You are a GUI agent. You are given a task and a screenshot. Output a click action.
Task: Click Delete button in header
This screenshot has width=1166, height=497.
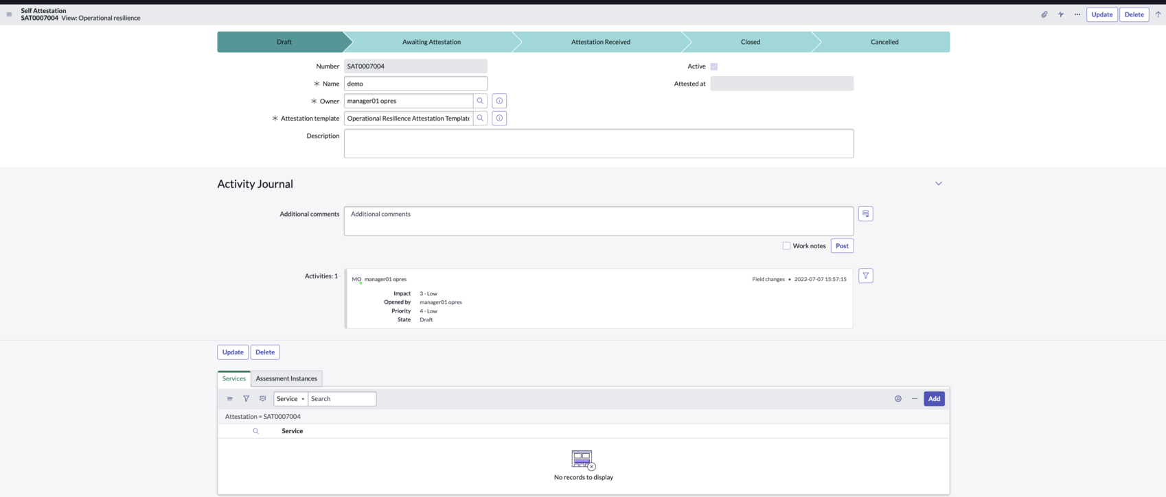pyautogui.click(x=1134, y=14)
